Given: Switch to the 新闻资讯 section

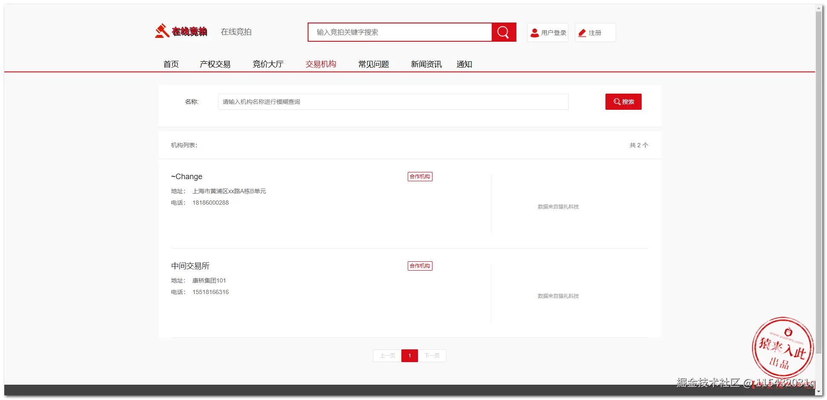Looking at the screenshot, I should tap(426, 64).
